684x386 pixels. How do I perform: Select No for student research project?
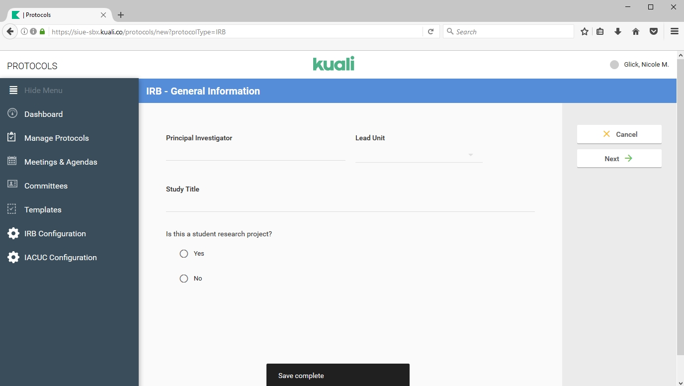point(184,279)
